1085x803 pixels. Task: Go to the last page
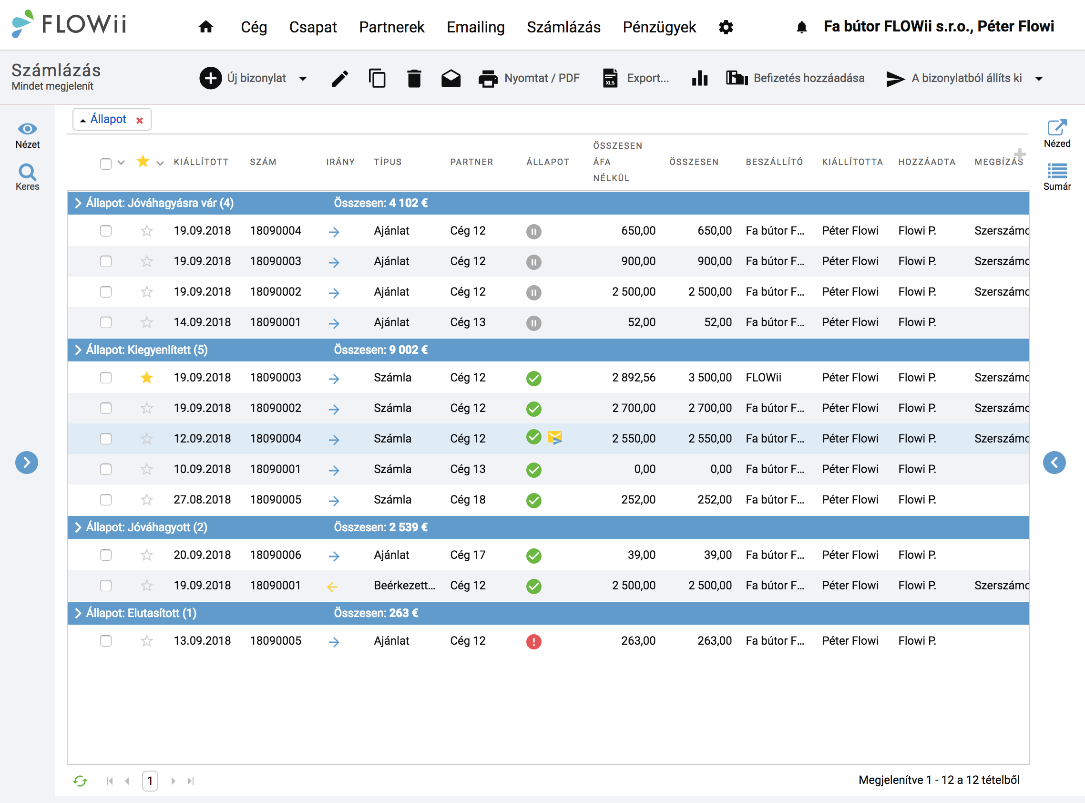pos(191,781)
